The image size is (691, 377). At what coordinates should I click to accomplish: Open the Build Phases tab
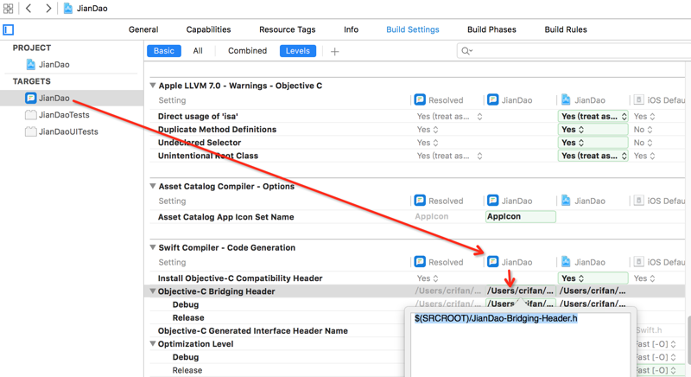[491, 29]
